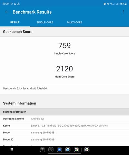
Task: Select the Model ID value samsung SM-F936B
Action: (43, 139)
